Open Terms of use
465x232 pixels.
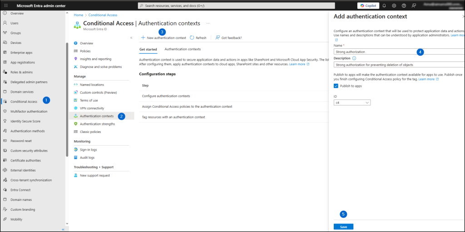pyautogui.click(x=89, y=100)
